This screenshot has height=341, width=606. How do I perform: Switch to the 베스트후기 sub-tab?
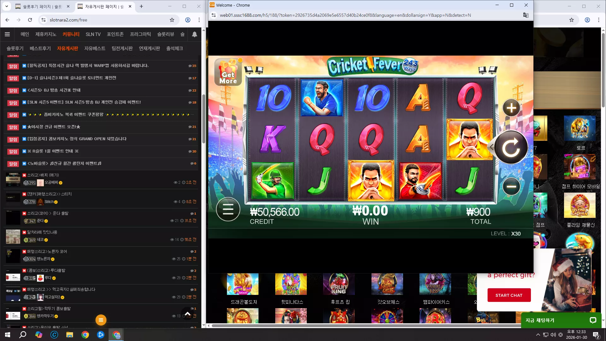coord(40,48)
